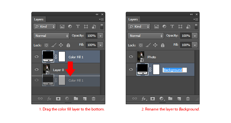Open Opacity slider arrow in left panel
This screenshot has width=231, height=123.
tap(100, 36)
